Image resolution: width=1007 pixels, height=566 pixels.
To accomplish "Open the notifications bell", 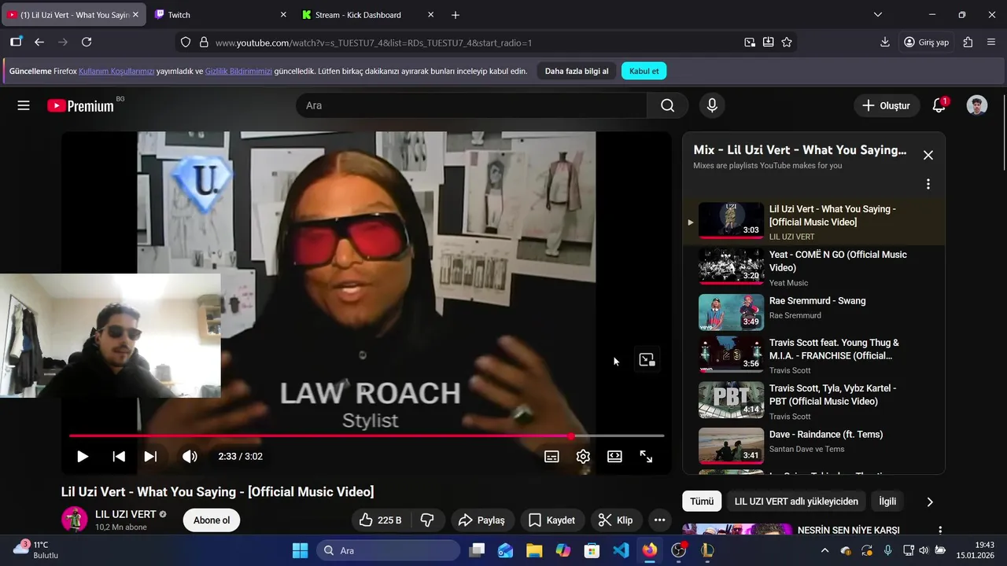I will pos(939,105).
